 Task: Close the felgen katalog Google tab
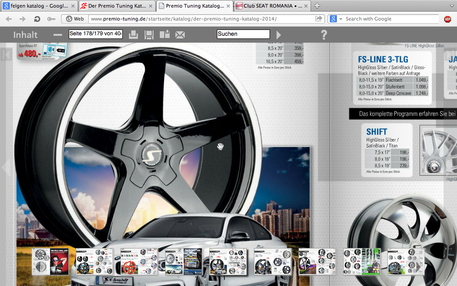pyautogui.click(x=73, y=6)
